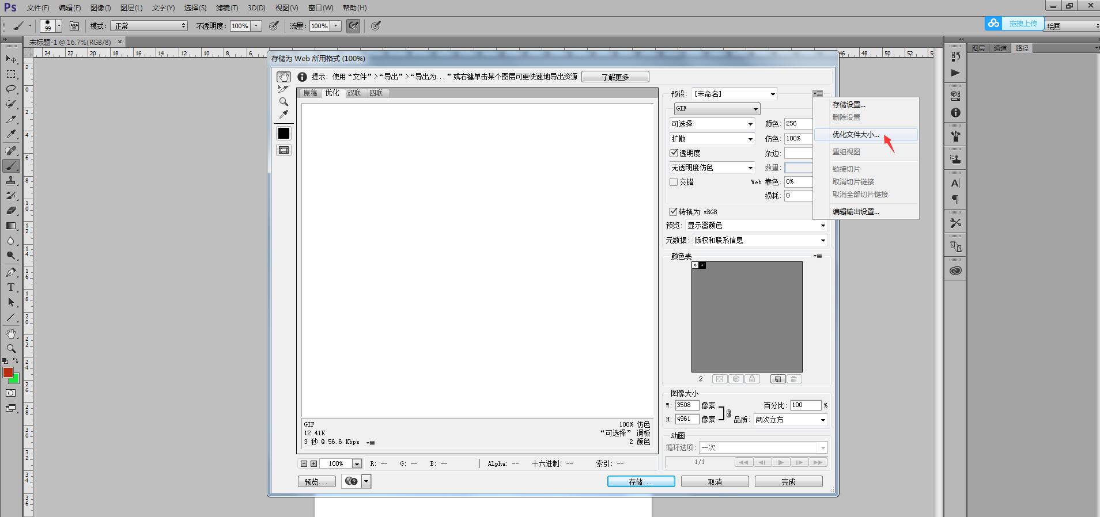Toggle slices visibility icon
The image size is (1100, 517).
point(283,150)
